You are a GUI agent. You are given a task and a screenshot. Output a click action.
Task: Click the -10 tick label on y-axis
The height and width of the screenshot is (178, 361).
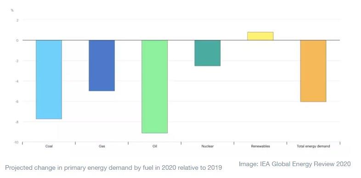tap(17, 142)
